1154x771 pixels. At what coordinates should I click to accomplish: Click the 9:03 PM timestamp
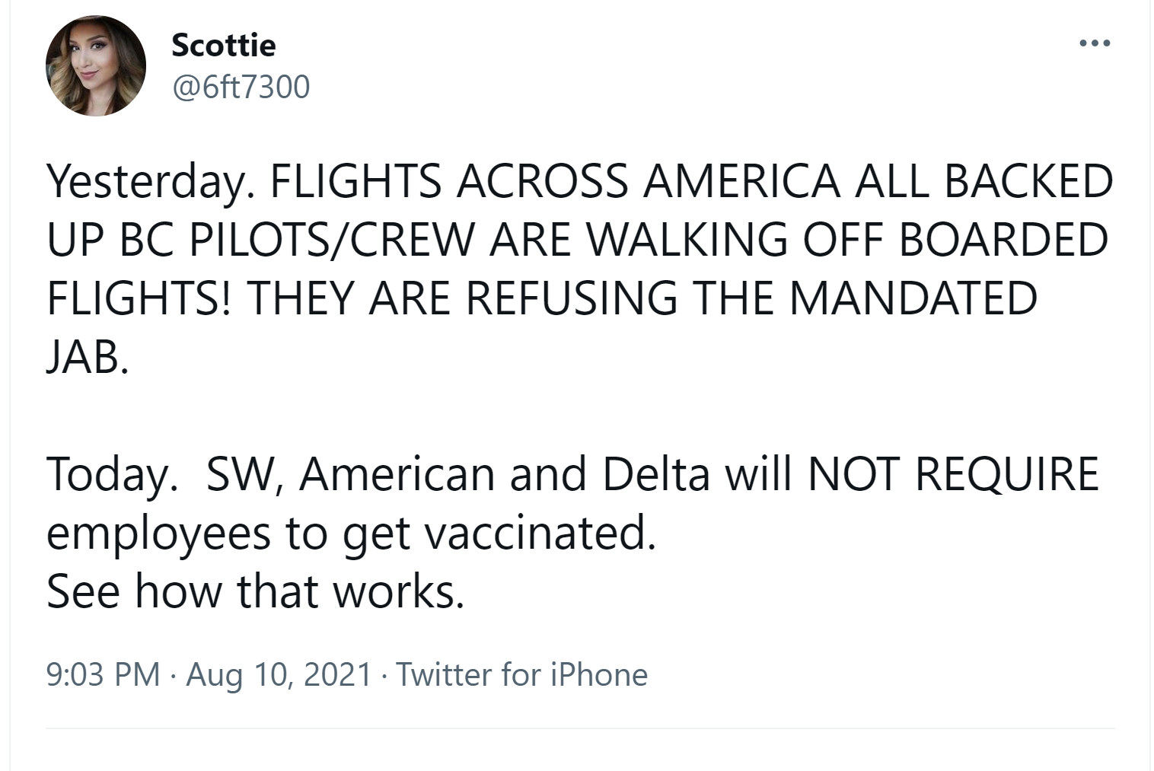(103, 674)
